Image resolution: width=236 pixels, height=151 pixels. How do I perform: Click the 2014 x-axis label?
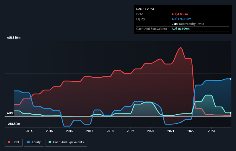pyautogui.click(x=29, y=131)
